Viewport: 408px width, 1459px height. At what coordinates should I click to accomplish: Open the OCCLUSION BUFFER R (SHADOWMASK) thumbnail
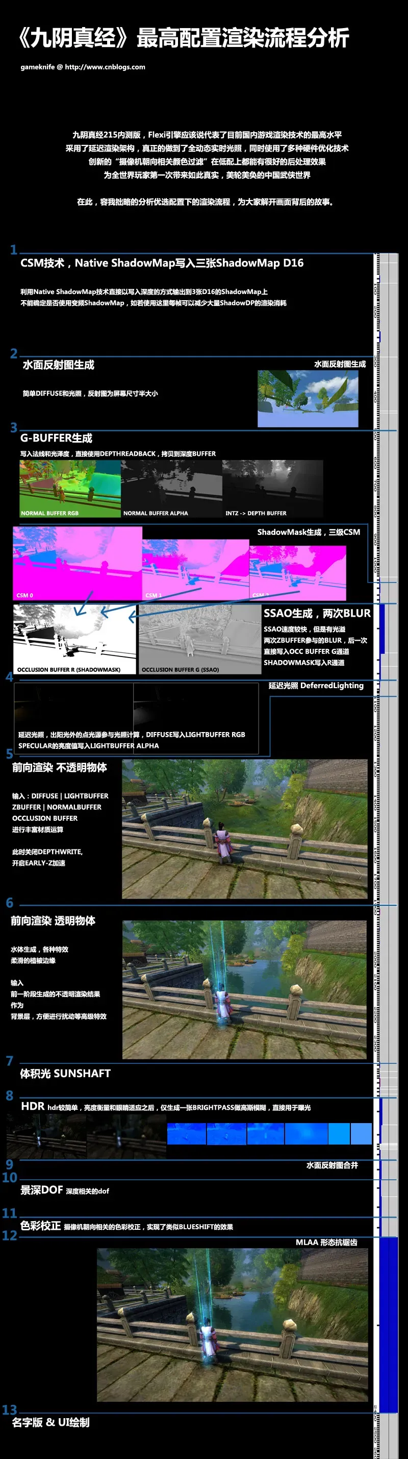tap(74, 639)
